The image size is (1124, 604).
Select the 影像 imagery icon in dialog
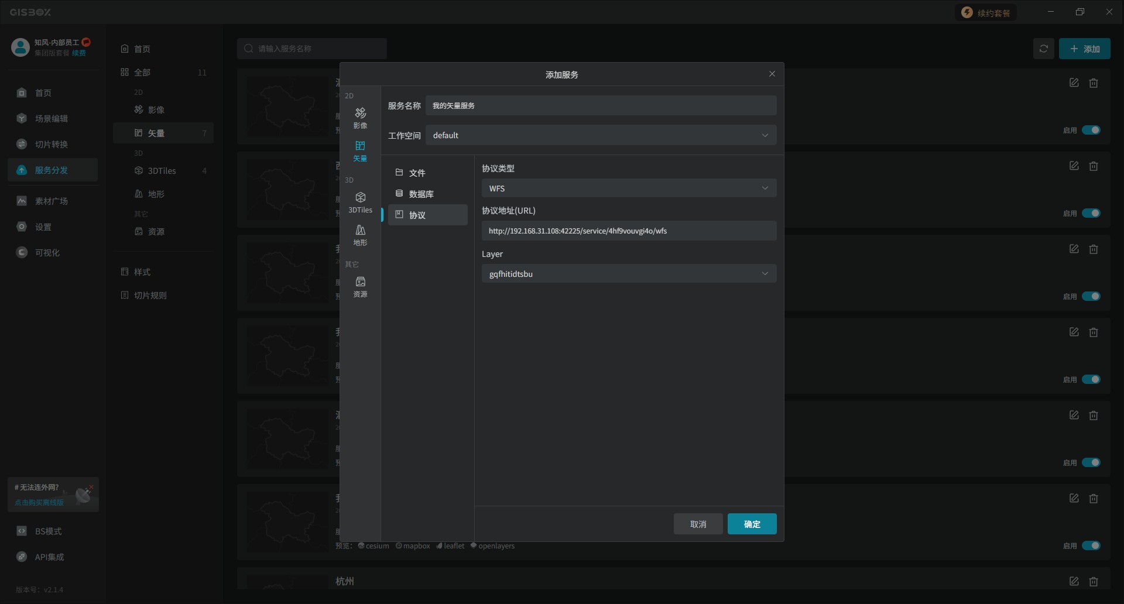(360, 118)
